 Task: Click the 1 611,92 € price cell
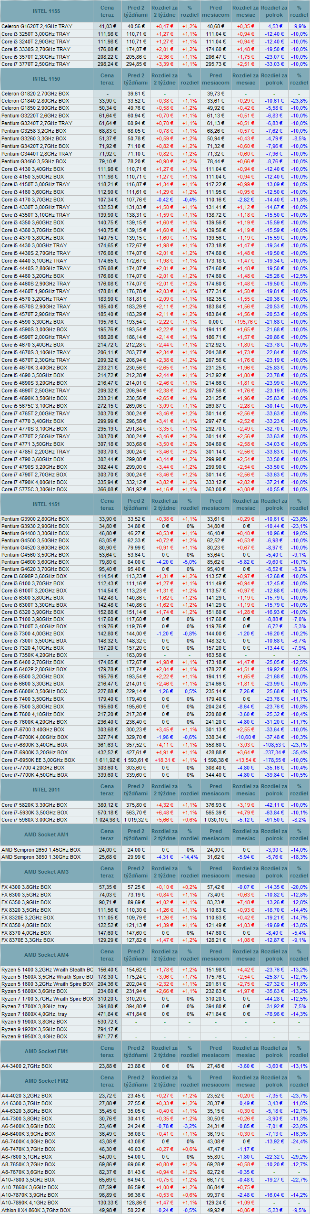(107, 760)
